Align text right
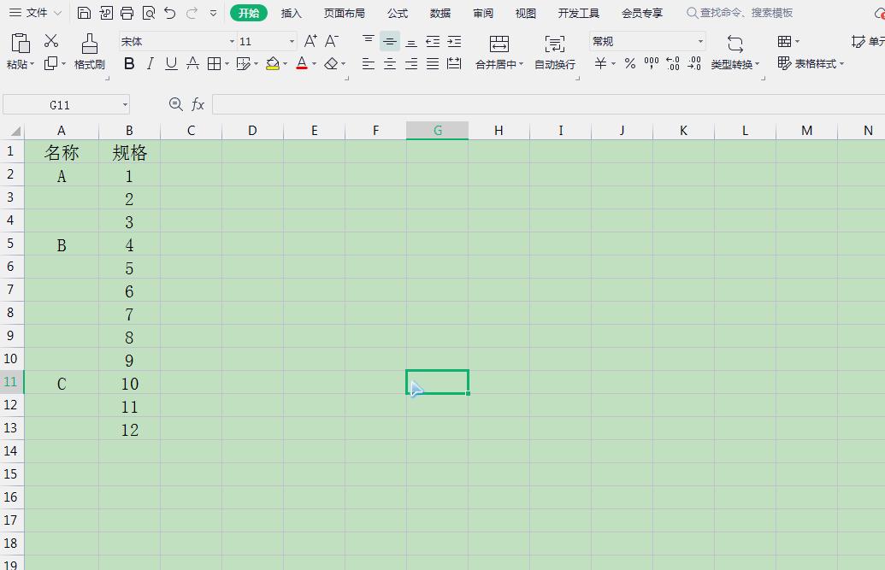This screenshot has height=570, width=885. coord(411,64)
